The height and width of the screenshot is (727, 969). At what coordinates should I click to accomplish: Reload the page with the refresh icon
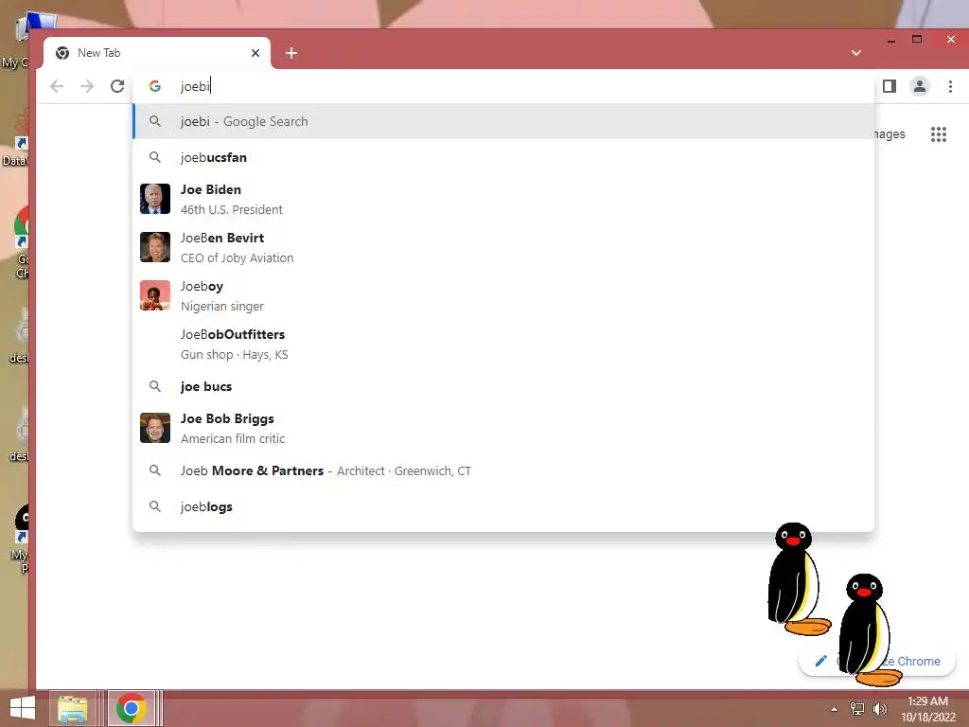click(117, 86)
